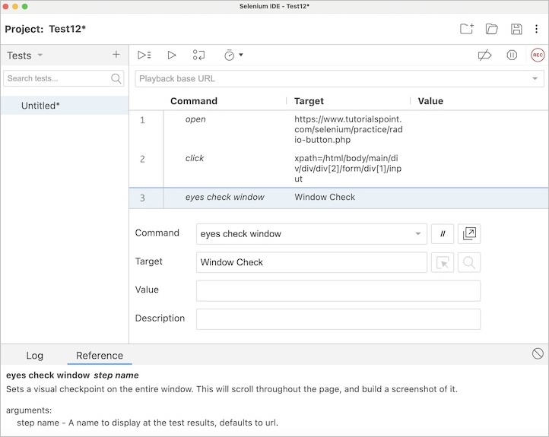Click the Search tests field
Image resolution: width=549 pixels, height=437 pixels.
click(x=58, y=78)
